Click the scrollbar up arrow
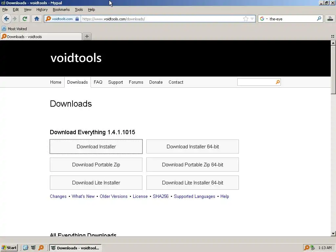 pos(333,43)
